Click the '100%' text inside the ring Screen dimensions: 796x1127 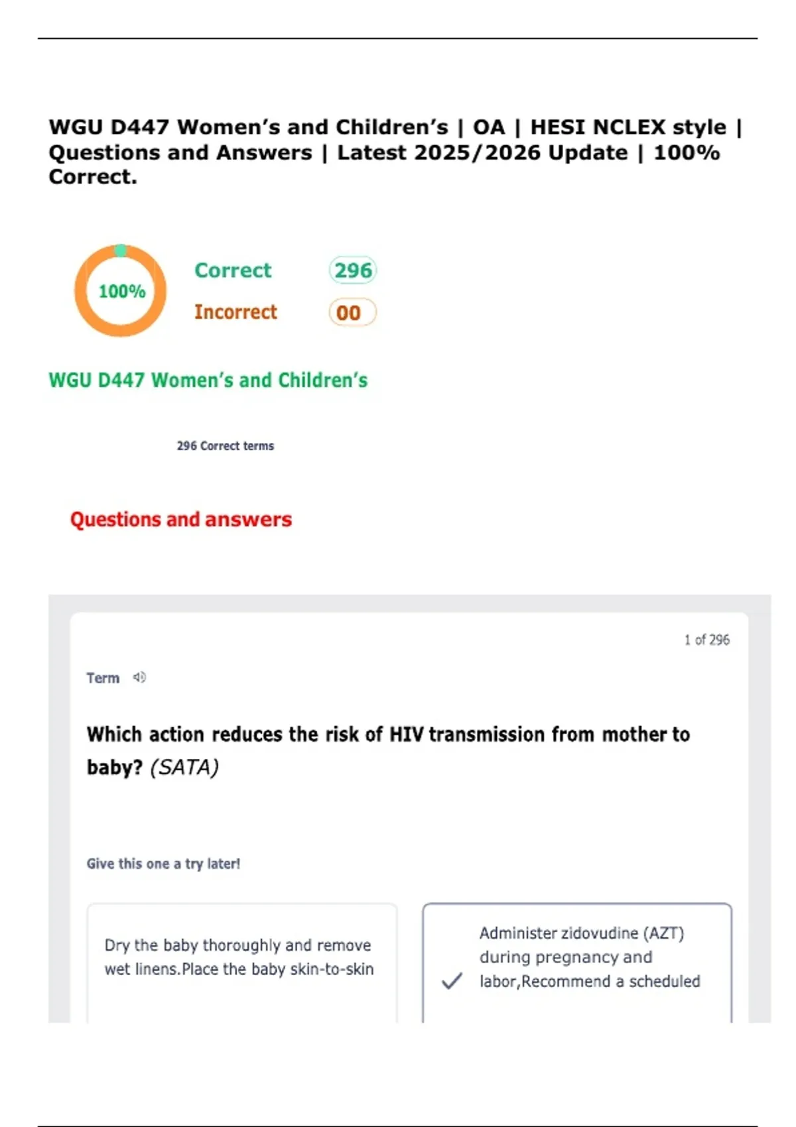click(x=122, y=291)
